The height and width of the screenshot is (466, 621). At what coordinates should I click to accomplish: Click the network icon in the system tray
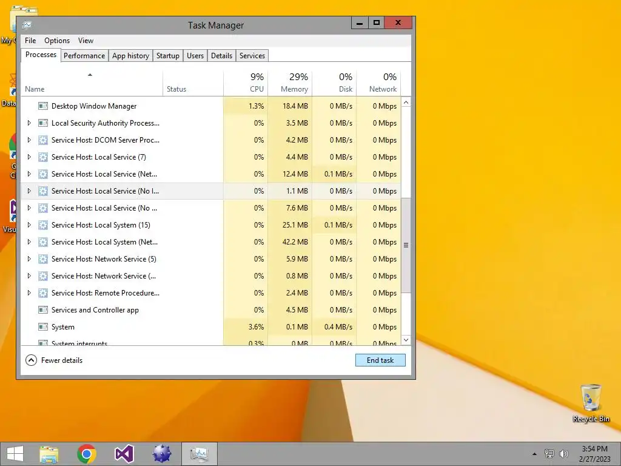pos(549,454)
